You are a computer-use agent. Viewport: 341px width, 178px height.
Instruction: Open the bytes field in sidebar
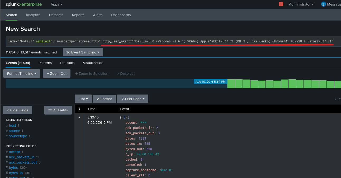tap(13, 167)
